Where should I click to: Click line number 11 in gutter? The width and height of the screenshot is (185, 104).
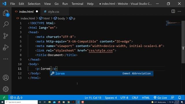click(20, 69)
